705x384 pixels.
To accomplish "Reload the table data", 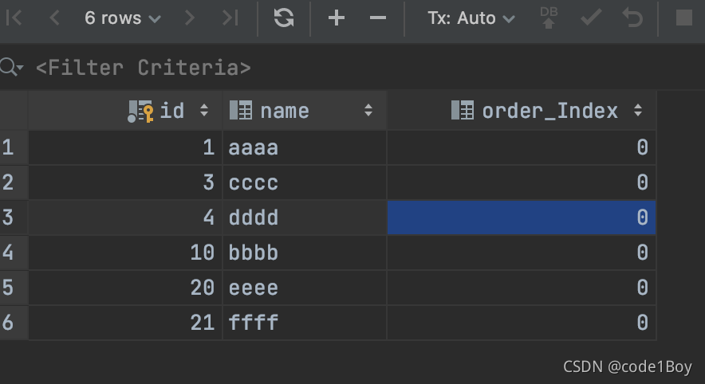I will (x=284, y=18).
